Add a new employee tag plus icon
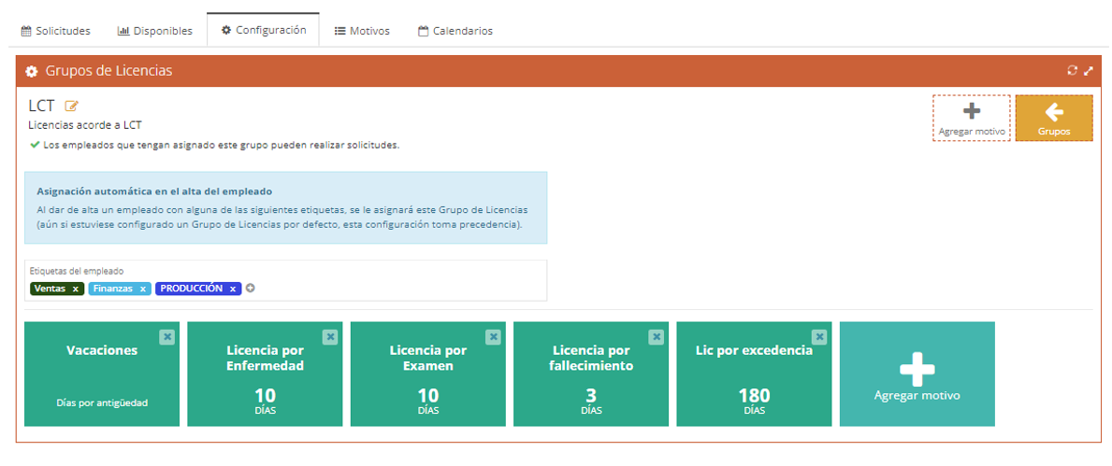 tap(251, 289)
